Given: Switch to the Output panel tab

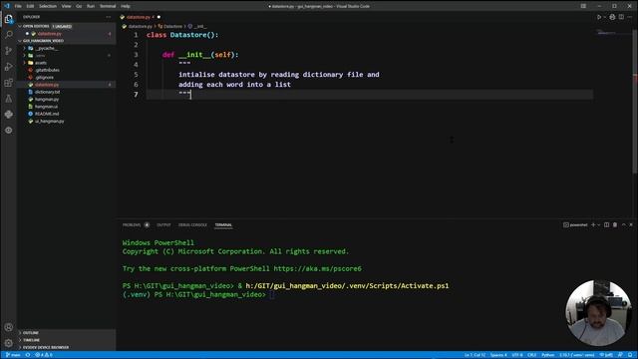Looking at the screenshot, I should click(x=163, y=224).
